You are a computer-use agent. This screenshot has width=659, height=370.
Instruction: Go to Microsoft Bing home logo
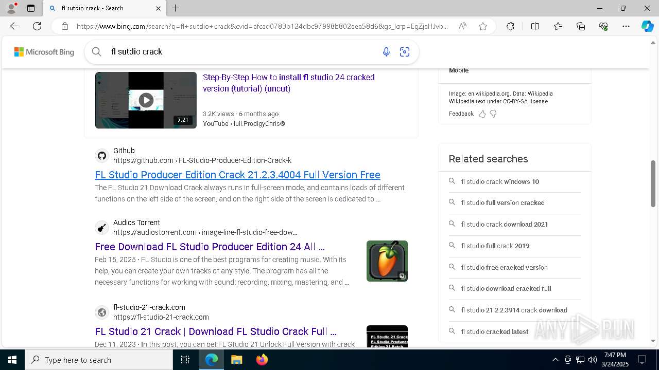tap(44, 52)
